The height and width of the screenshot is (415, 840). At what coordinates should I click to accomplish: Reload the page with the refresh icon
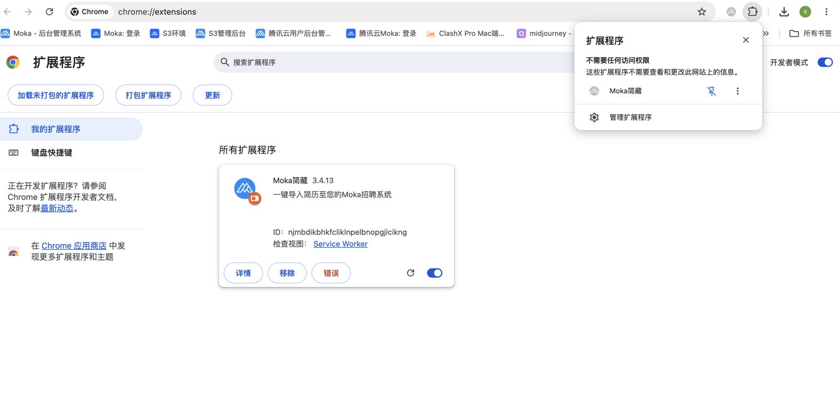click(49, 12)
